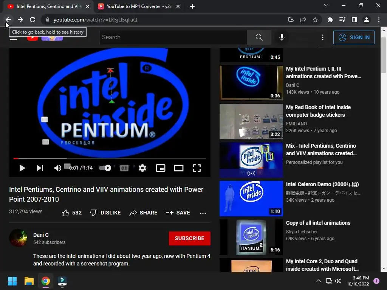Go back using the browser back arrow
The width and height of the screenshot is (387, 290).
tap(8, 20)
